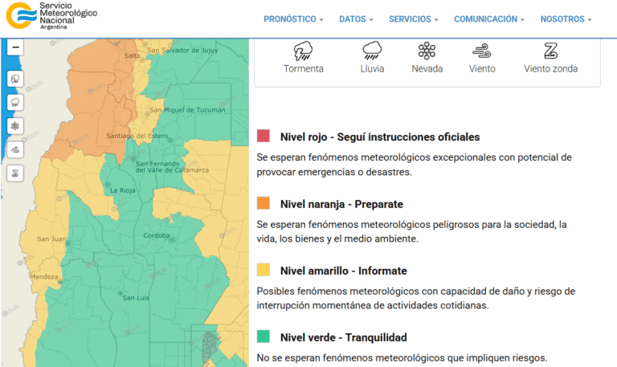Click Salta city label on the map
The width and height of the screenshot is (617, 367).
pyautogui.click(x=133, y=56)
